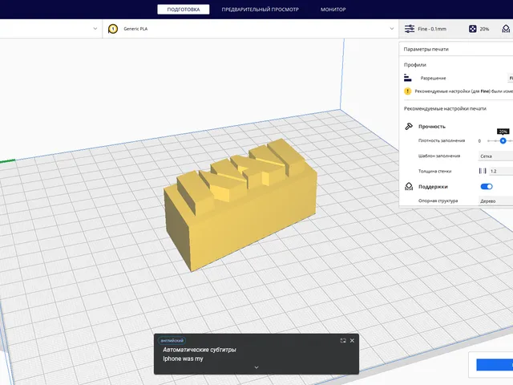513x385 pixels.
Task: Click the print settings sliders icon
Action: click(x=410, y=29)
